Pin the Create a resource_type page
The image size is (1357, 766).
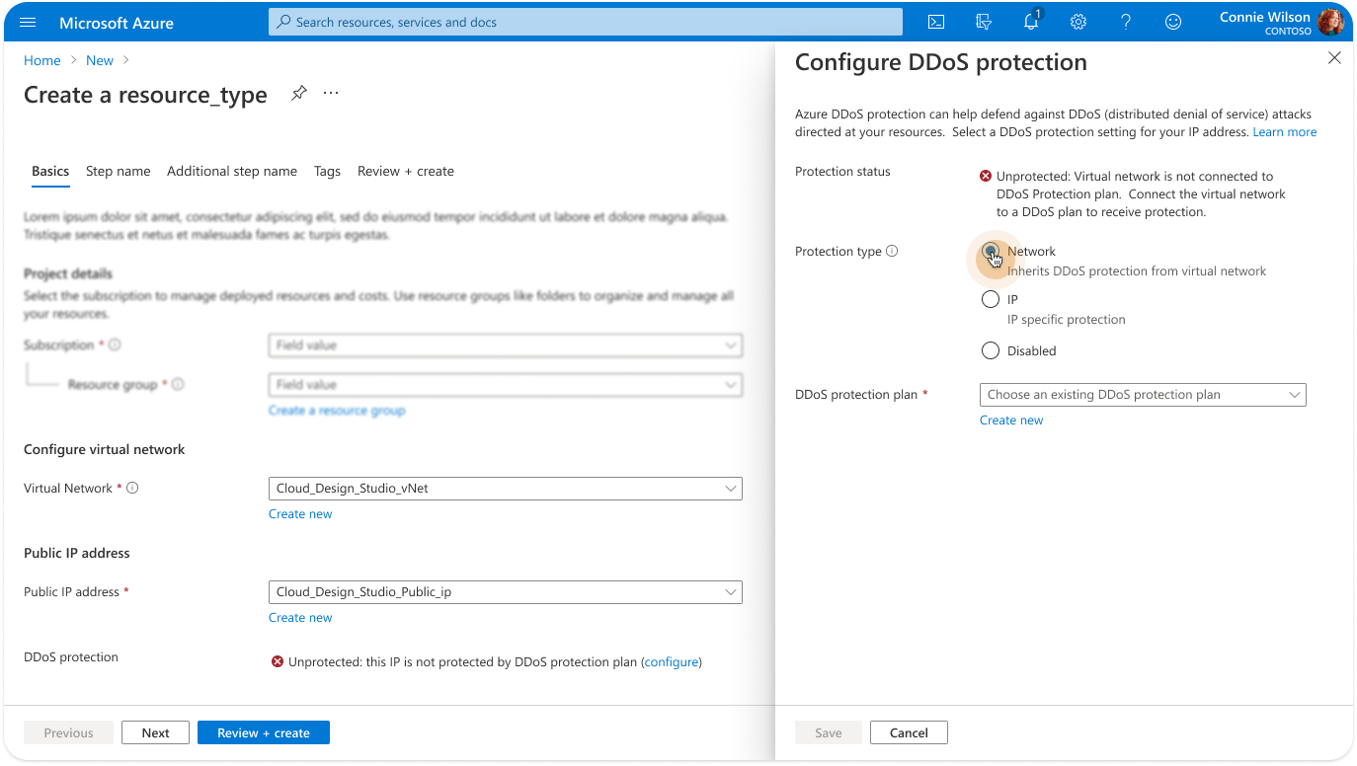(299, 93)
